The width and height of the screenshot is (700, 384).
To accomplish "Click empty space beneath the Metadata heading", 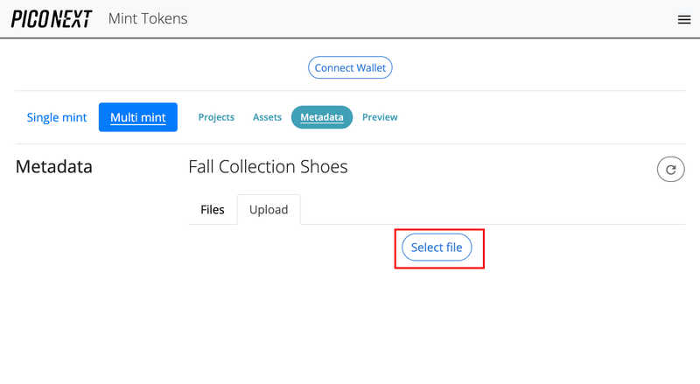I will point(87,262).
